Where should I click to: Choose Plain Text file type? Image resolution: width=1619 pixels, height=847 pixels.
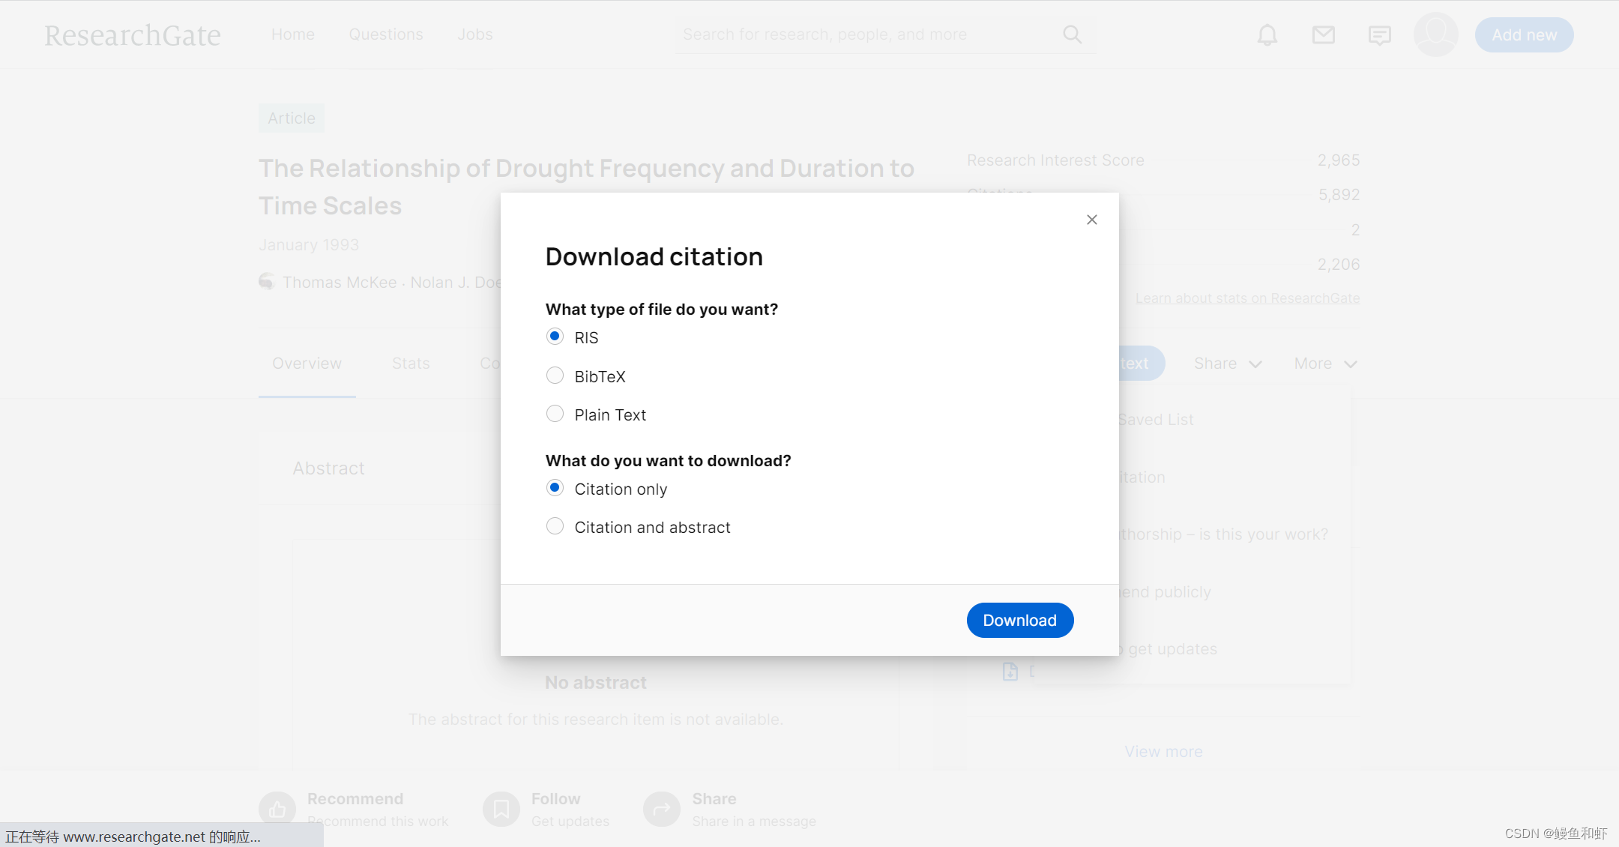pos(555,414)
